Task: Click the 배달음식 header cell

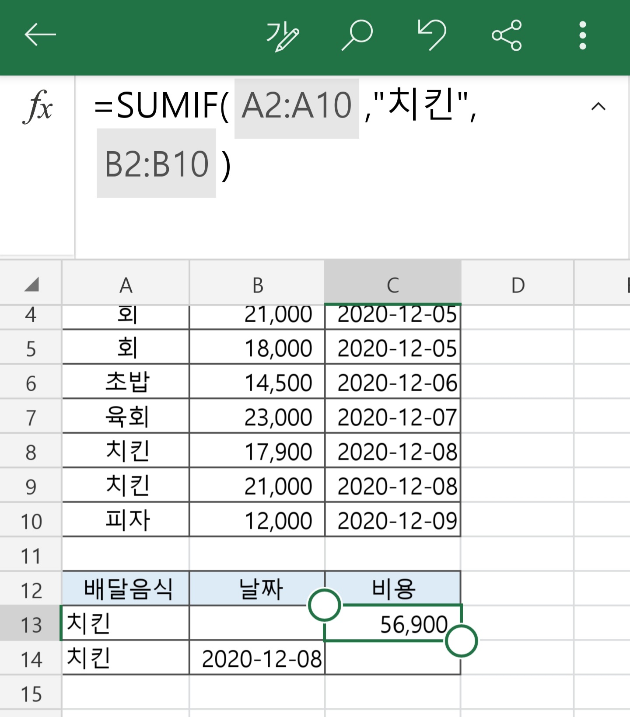Action: click(126, 588)
